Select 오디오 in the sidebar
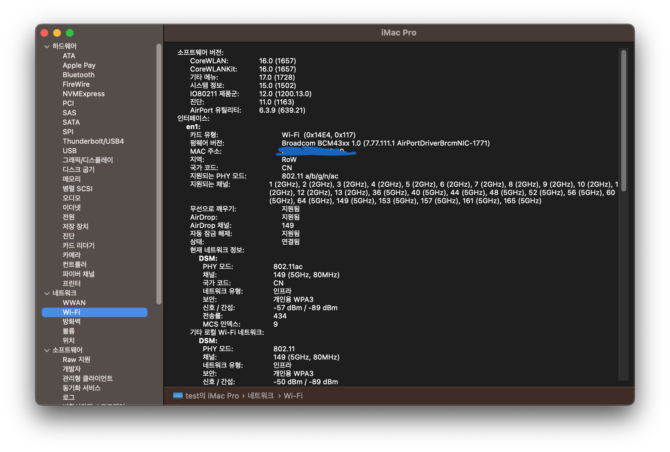Image resolution: width=670 pixels, height=452 pixels. point(72,198)
